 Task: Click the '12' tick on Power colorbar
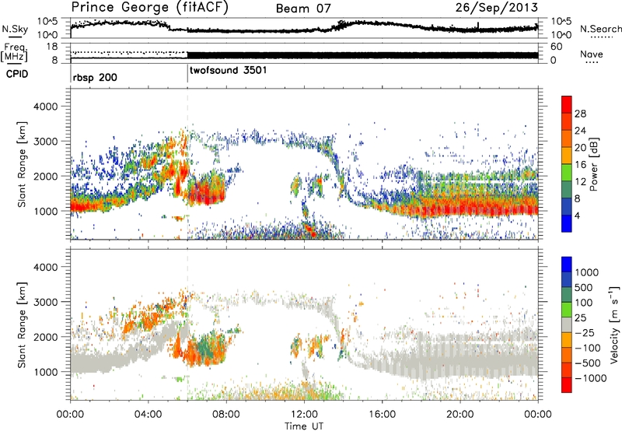point(580,181)
